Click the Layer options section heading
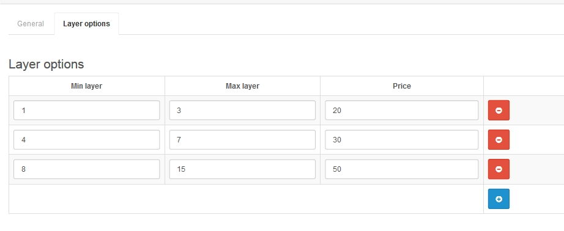This screenshot has height=231, width=564. tap(46, 64)
